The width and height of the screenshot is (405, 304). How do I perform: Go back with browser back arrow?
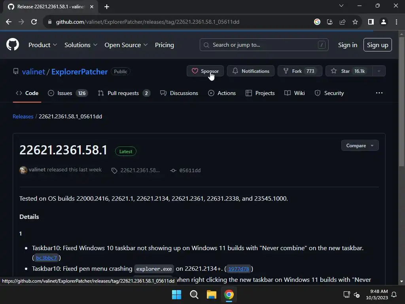(x=9, y=22)
